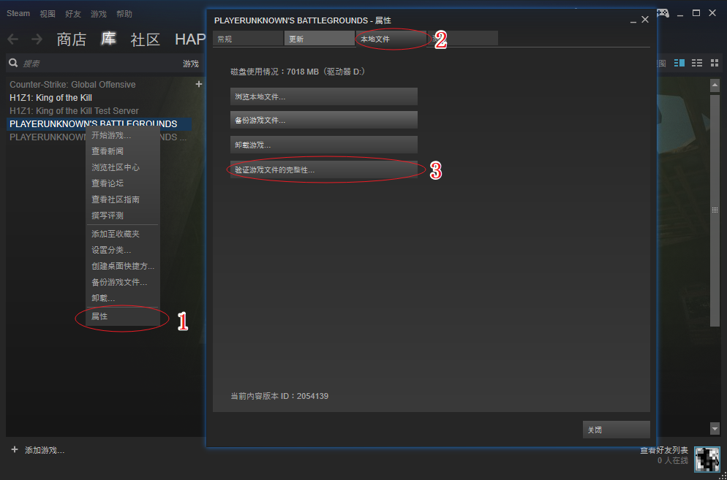This screenshot has height=480, width=727.
Task: Go to the 社区 section
Action: (145, 39)
